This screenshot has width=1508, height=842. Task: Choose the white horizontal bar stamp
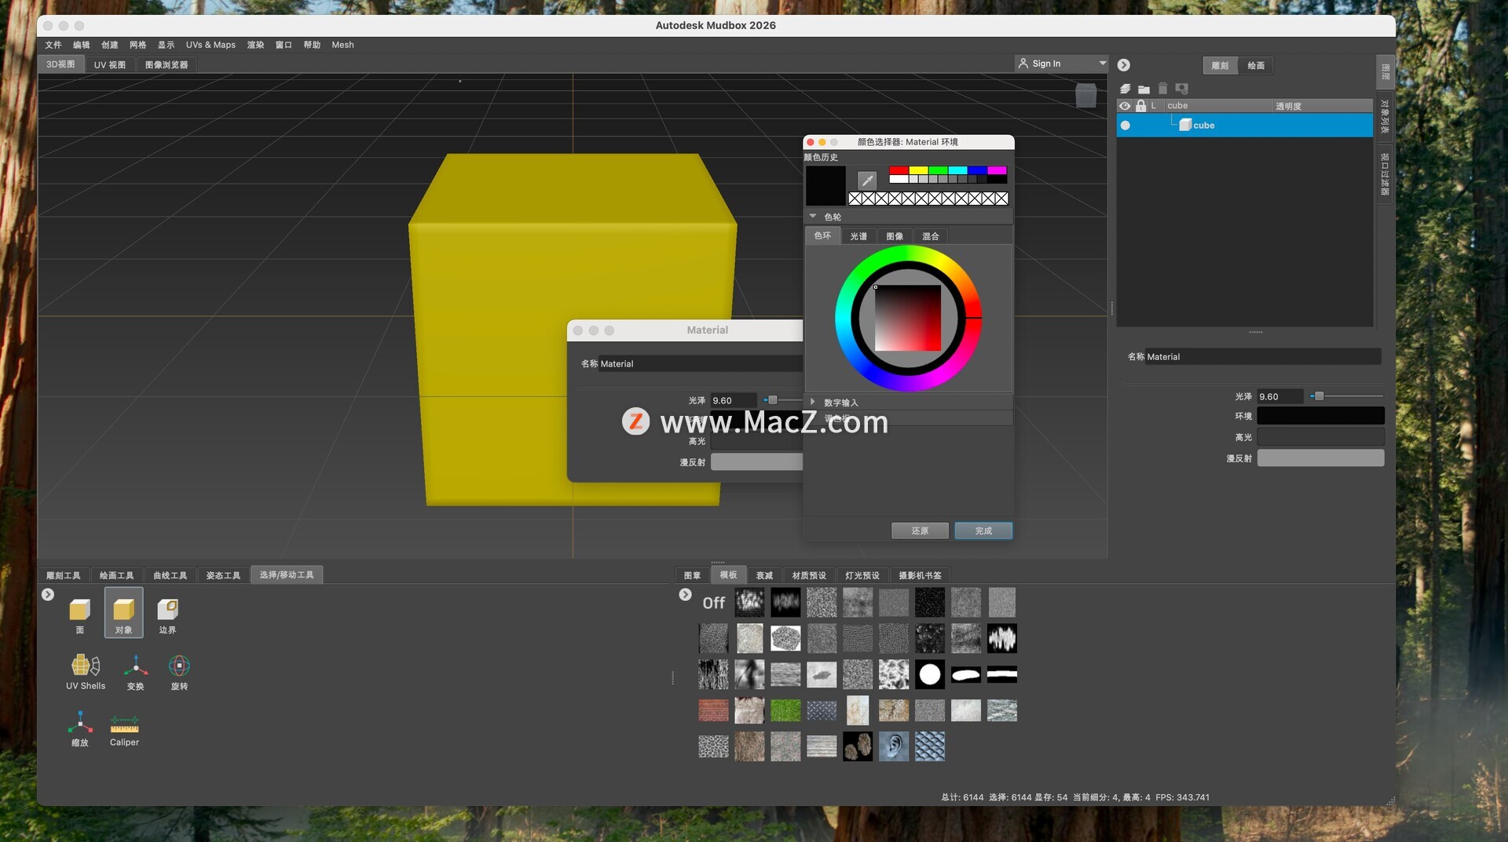[x=1001, y=674]
